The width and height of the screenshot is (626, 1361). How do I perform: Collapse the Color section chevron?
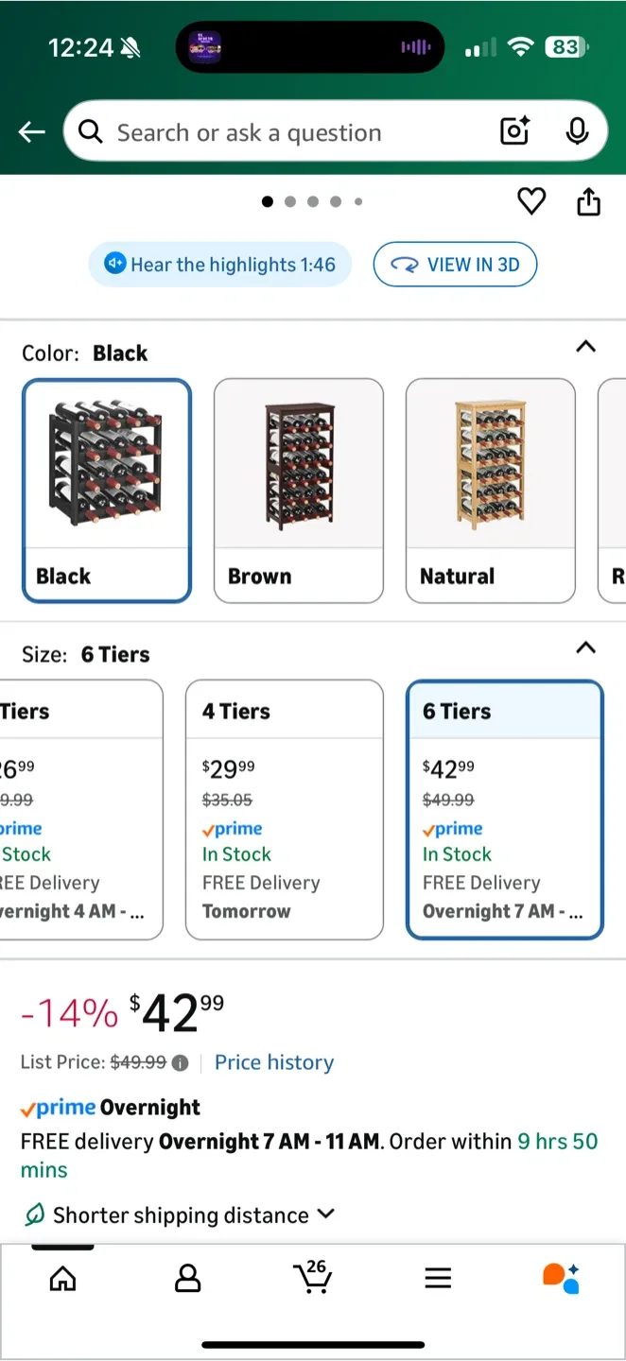coord(586,347)
